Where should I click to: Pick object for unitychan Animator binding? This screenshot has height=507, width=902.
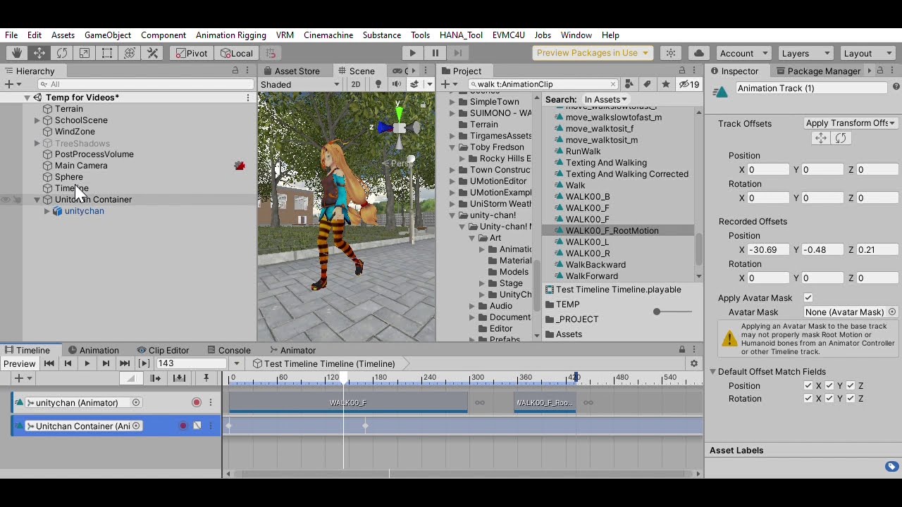136,403
